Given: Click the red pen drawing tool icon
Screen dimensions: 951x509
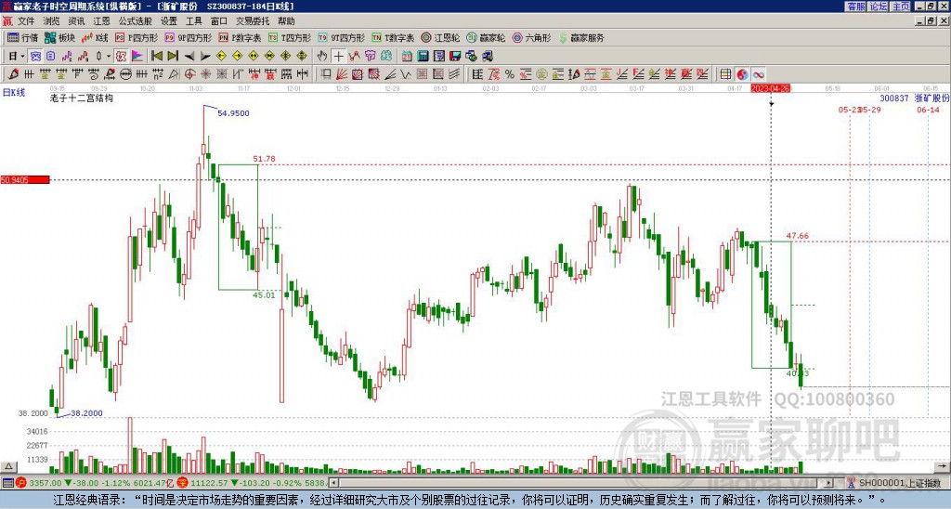Looking at the screenshot, I should 13,74.
